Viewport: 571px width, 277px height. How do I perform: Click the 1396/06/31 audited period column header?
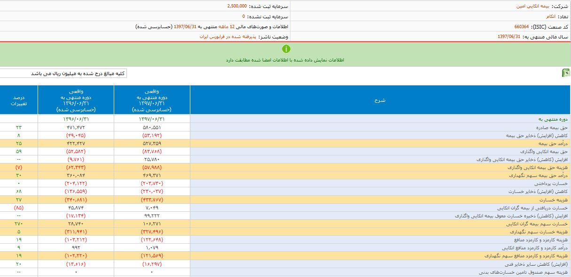(76, 100)
